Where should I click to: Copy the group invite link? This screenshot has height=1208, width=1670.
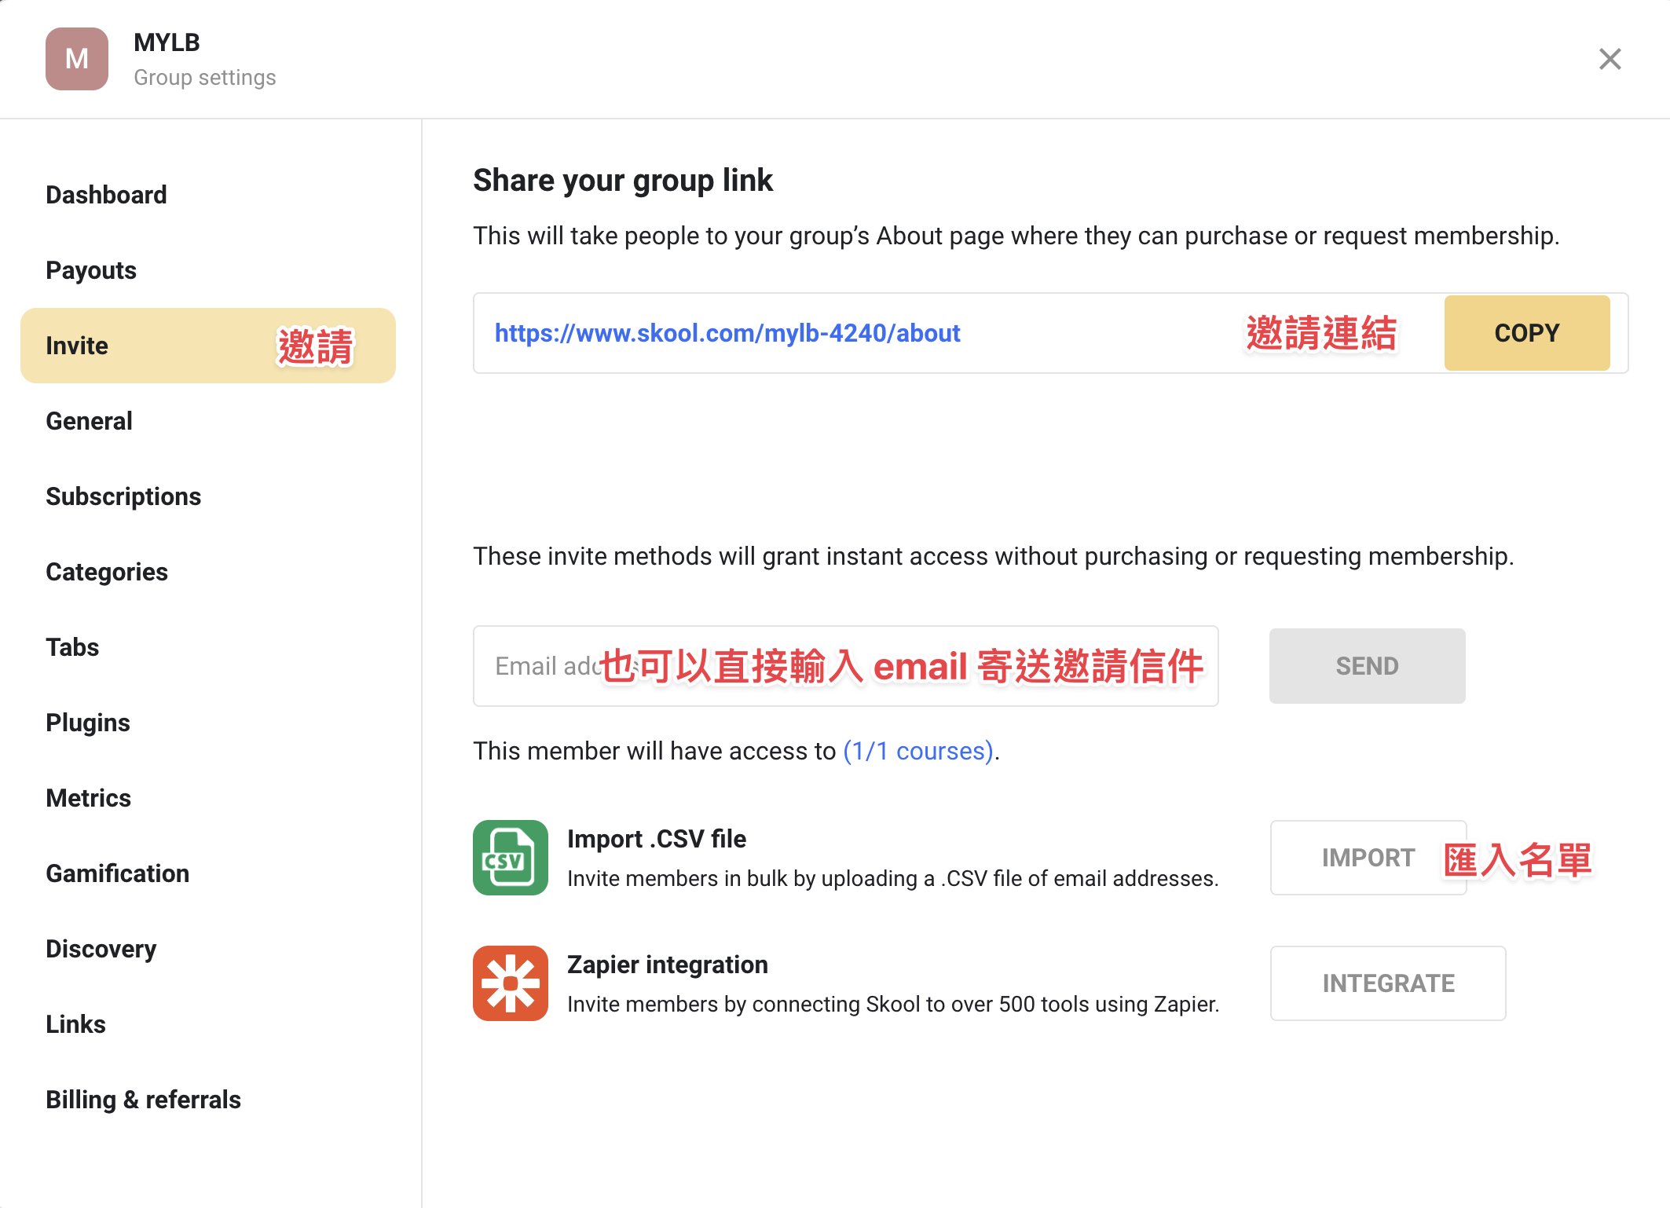(1527, 333)
